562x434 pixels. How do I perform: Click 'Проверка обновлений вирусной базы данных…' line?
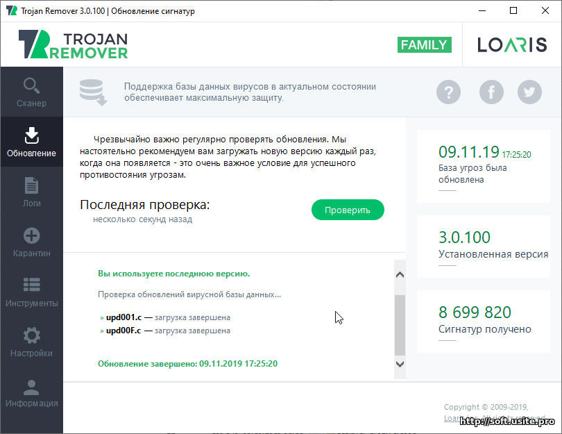tap(189, 294)
